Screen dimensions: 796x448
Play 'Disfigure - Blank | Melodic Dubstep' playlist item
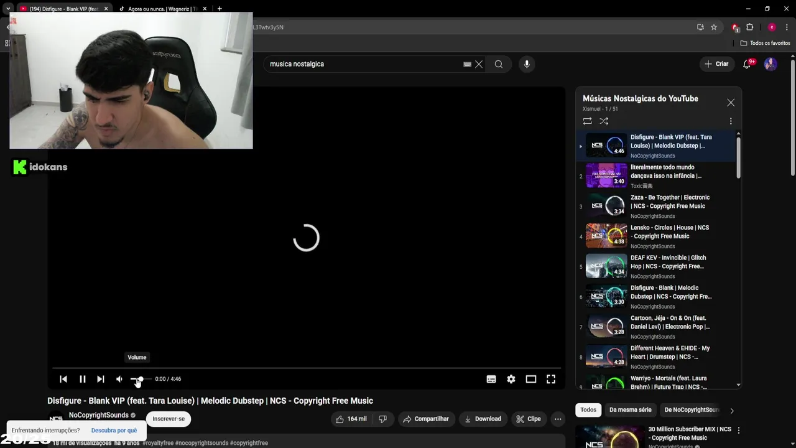[656, 297]
